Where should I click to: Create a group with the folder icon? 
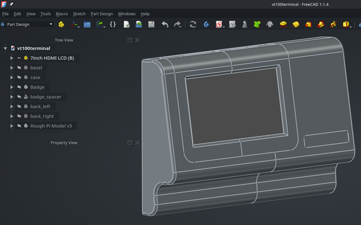tap(87, 24)
